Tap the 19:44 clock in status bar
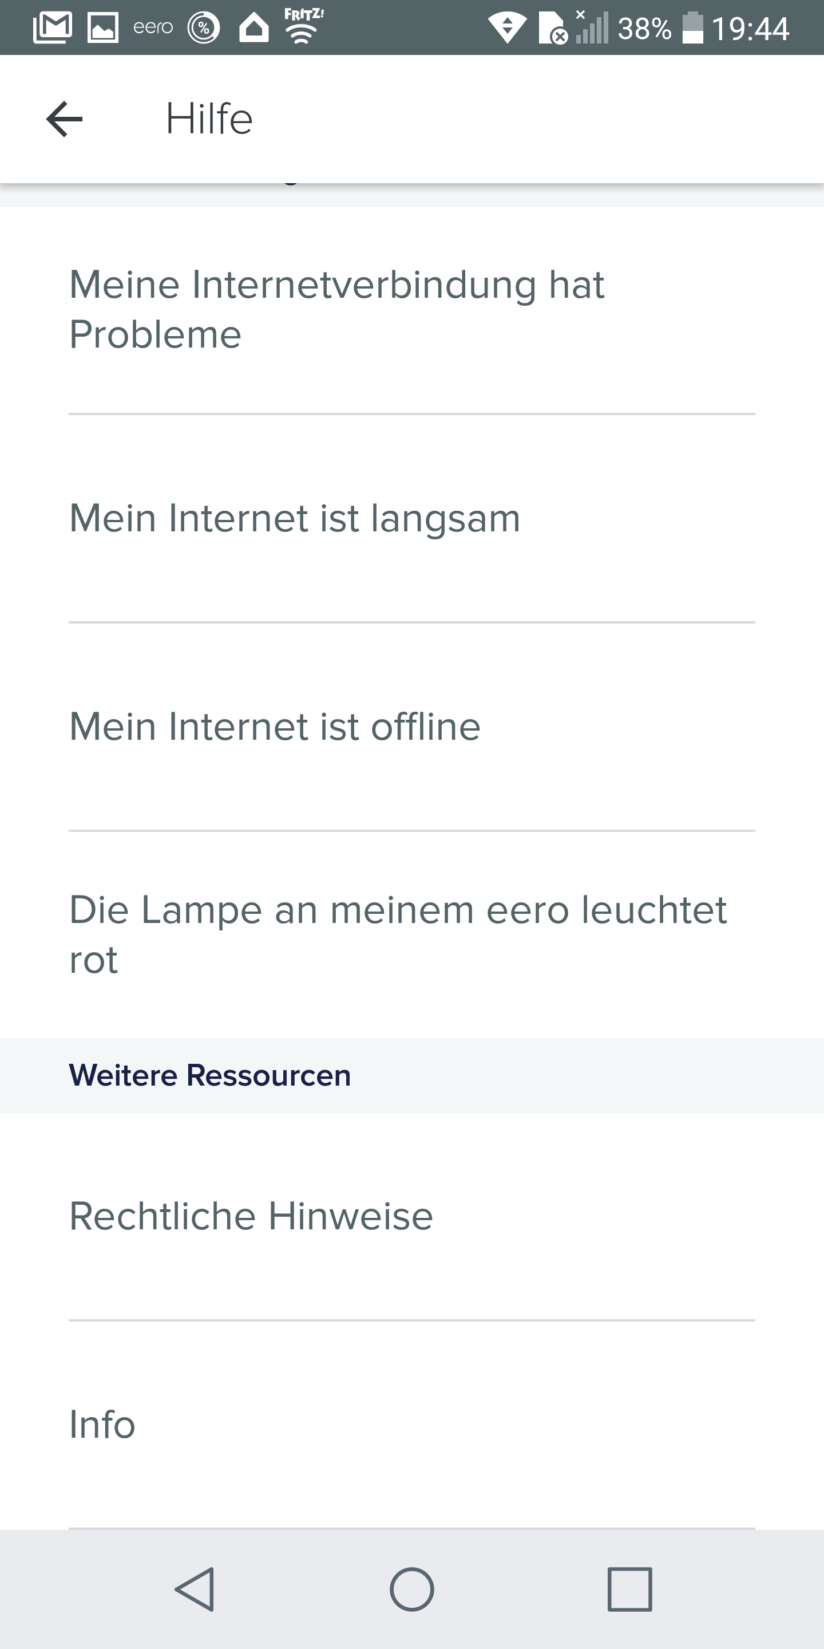Screen dimensions: 824x1649 (750, 28)
